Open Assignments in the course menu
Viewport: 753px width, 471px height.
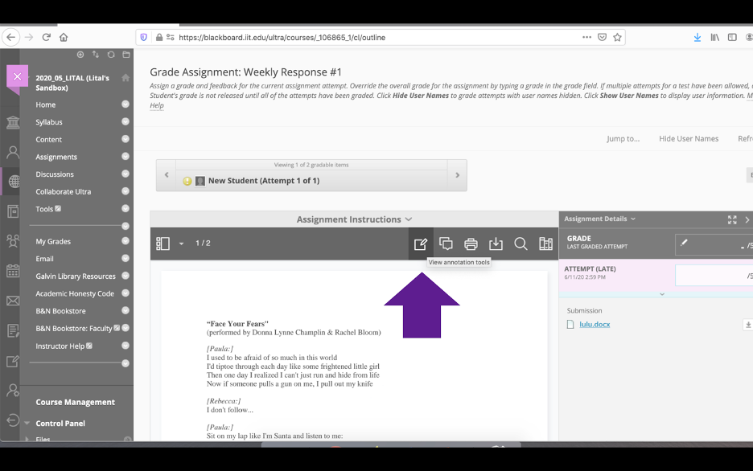click(x=56, y=157)
